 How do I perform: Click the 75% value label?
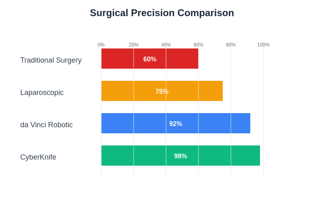[x=162, y=92]
